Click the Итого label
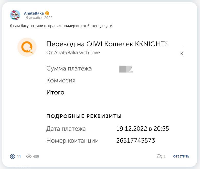 [55, 92]
